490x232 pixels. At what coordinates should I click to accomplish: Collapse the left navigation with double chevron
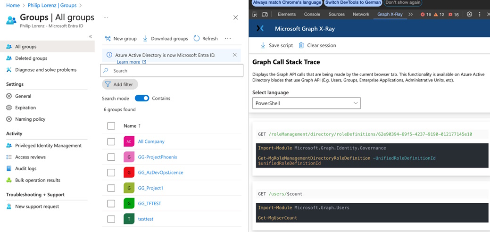click(90, 37)
